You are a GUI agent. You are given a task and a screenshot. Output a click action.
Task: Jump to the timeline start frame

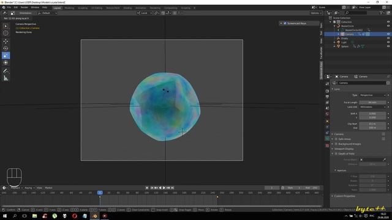[152, 188]
